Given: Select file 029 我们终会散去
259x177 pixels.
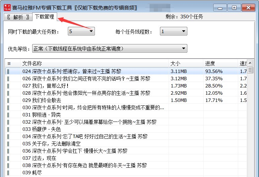Looking at the screenshot, I should click(x=42, y=100).
